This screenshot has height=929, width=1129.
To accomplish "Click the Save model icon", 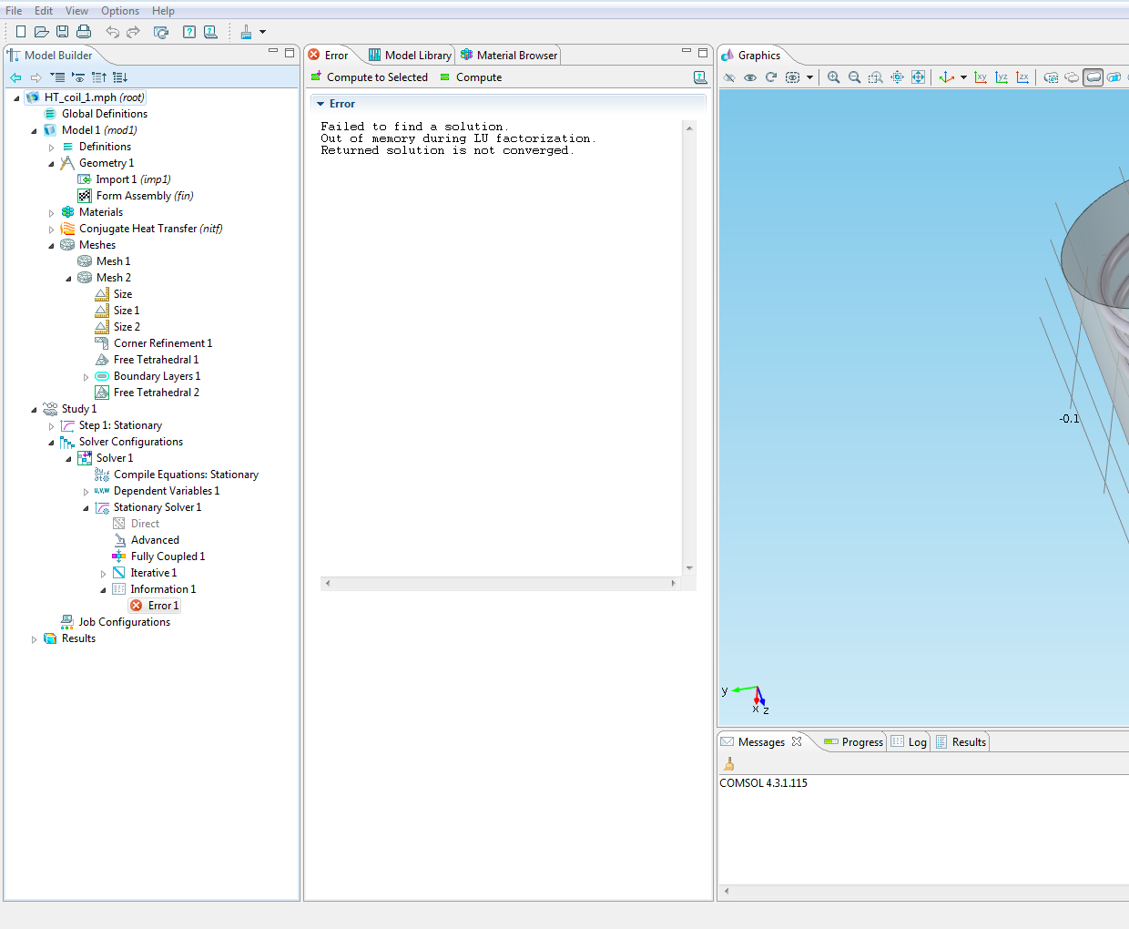I will [62, 32].
